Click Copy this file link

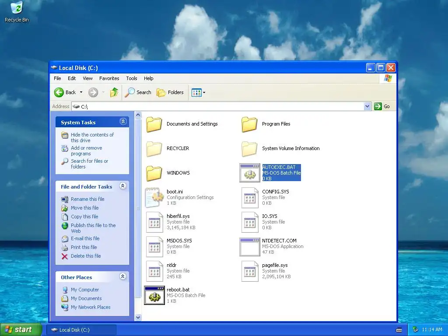84,217
